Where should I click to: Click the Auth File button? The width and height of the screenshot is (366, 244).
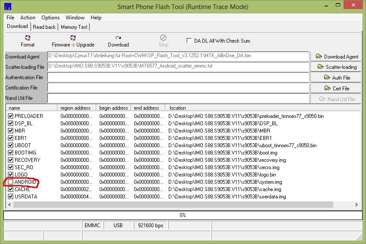pos(336,77)
